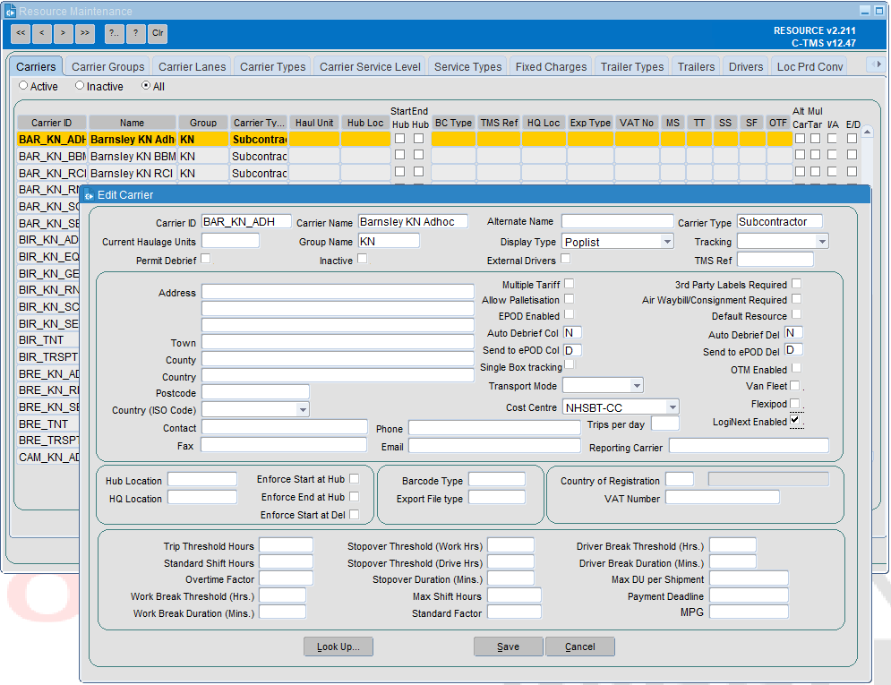Click the Group column header
This screenshot has height=685, width=891.
click(x=203, y=123)
